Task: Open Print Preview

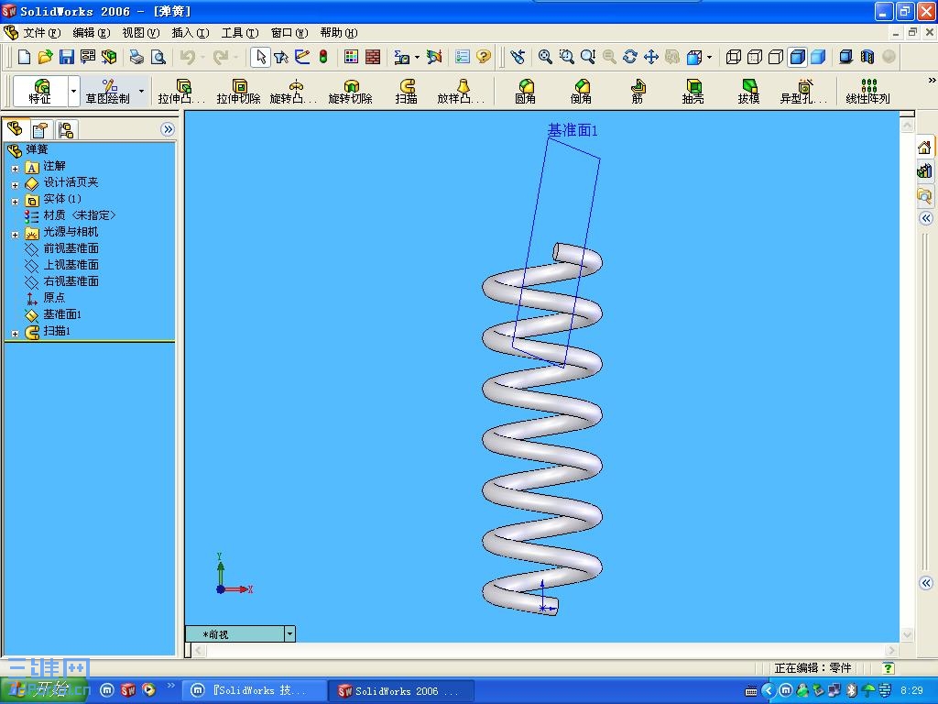Action: (158, 57)
